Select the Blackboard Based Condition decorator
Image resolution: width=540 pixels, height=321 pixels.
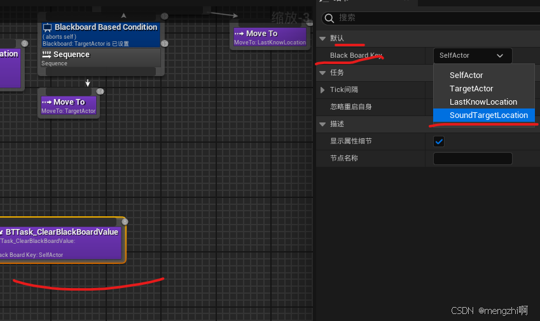[x=101, y=35]
